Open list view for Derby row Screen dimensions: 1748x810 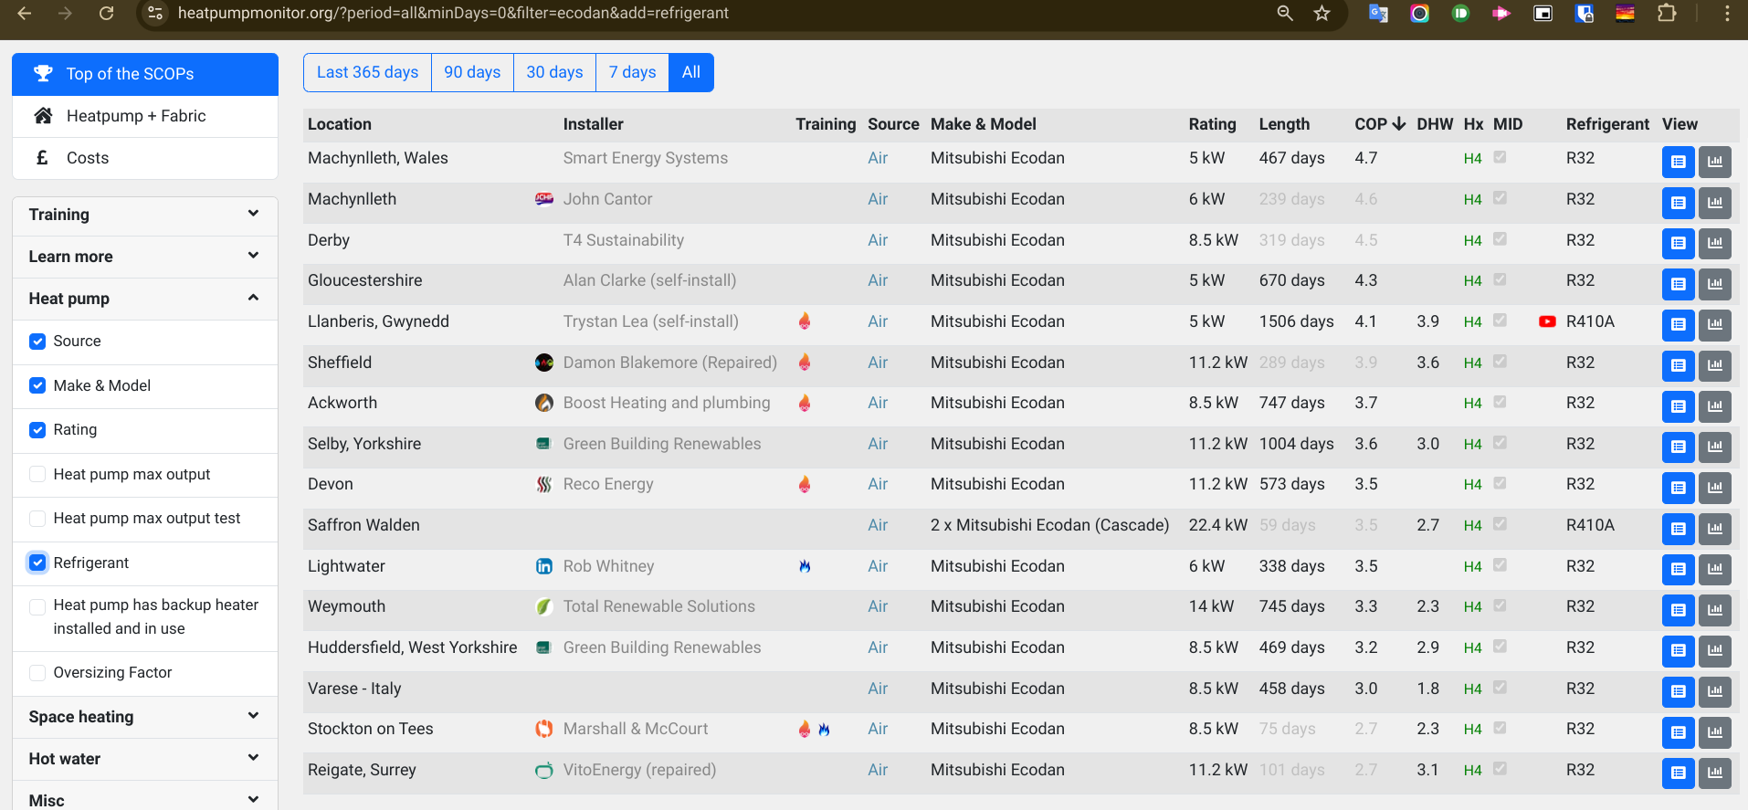coord(1678,244)
